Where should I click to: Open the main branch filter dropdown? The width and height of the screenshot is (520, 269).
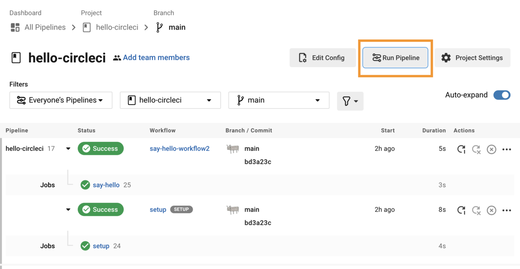click(x=279, y=100)
